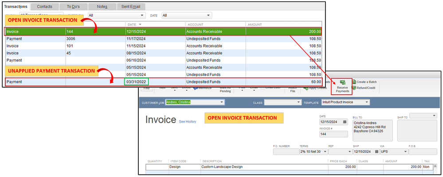Viewport: 443px width, 177px height.
Task: Click the CLASS cell of the Design line
Action: 370,167
